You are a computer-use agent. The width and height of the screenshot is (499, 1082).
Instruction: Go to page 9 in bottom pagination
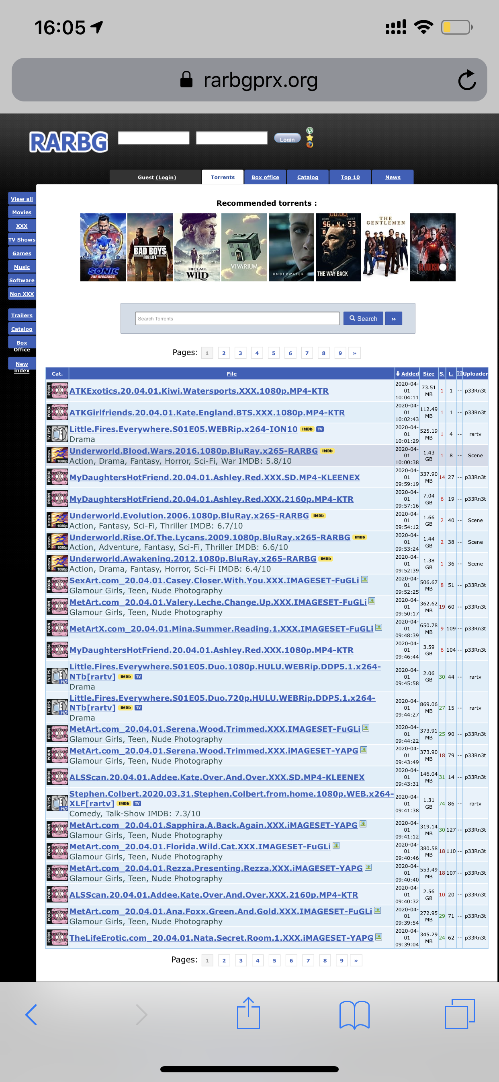point(342,960)
